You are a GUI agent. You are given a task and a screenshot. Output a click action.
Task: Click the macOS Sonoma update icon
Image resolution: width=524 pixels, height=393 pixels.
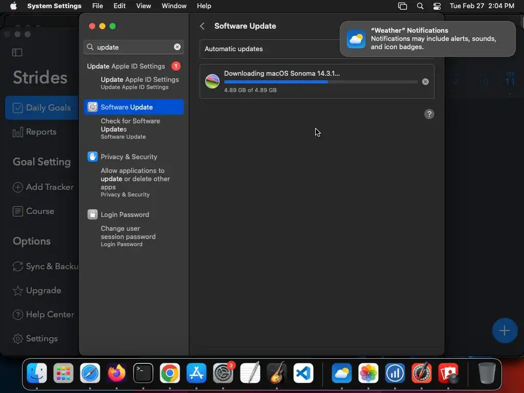[x=212, y=81]
